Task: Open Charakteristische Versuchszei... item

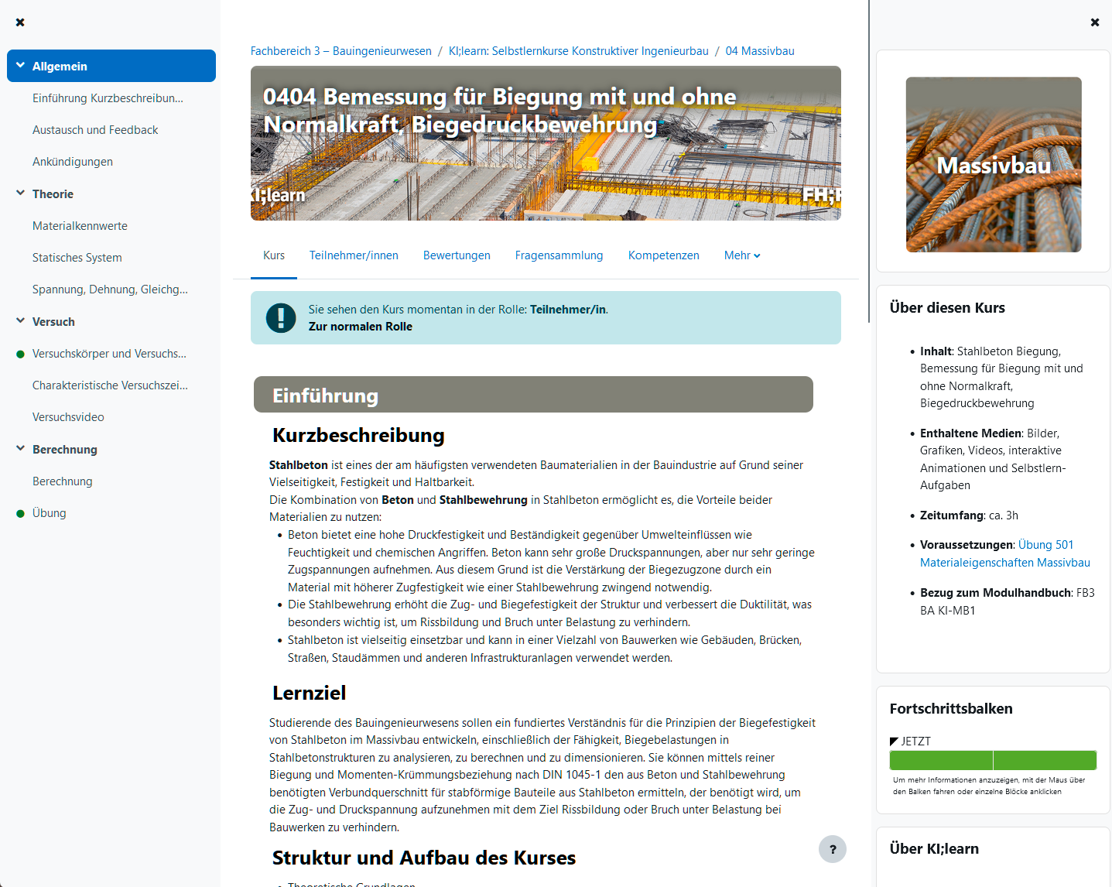Action: coord(111,385)
